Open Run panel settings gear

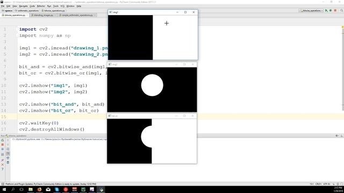[337, 136]
